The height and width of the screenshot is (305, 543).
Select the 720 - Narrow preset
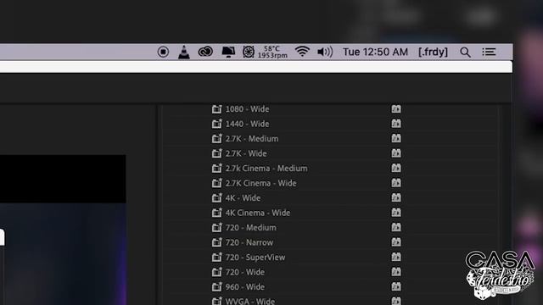[249, 243]
